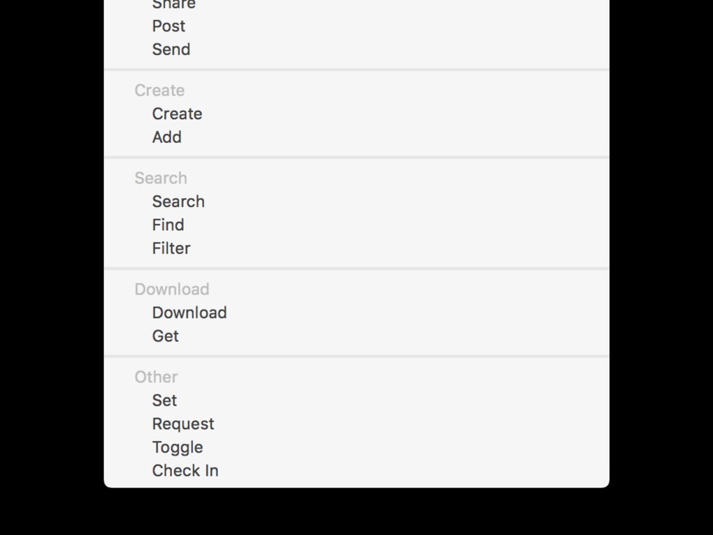Click the grayed-out Download section header

pos(172,289)
